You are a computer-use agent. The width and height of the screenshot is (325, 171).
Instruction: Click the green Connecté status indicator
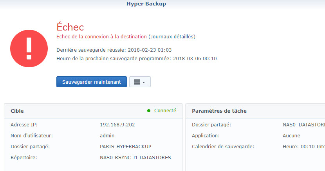pyautogui.click(x=162, y=111)
